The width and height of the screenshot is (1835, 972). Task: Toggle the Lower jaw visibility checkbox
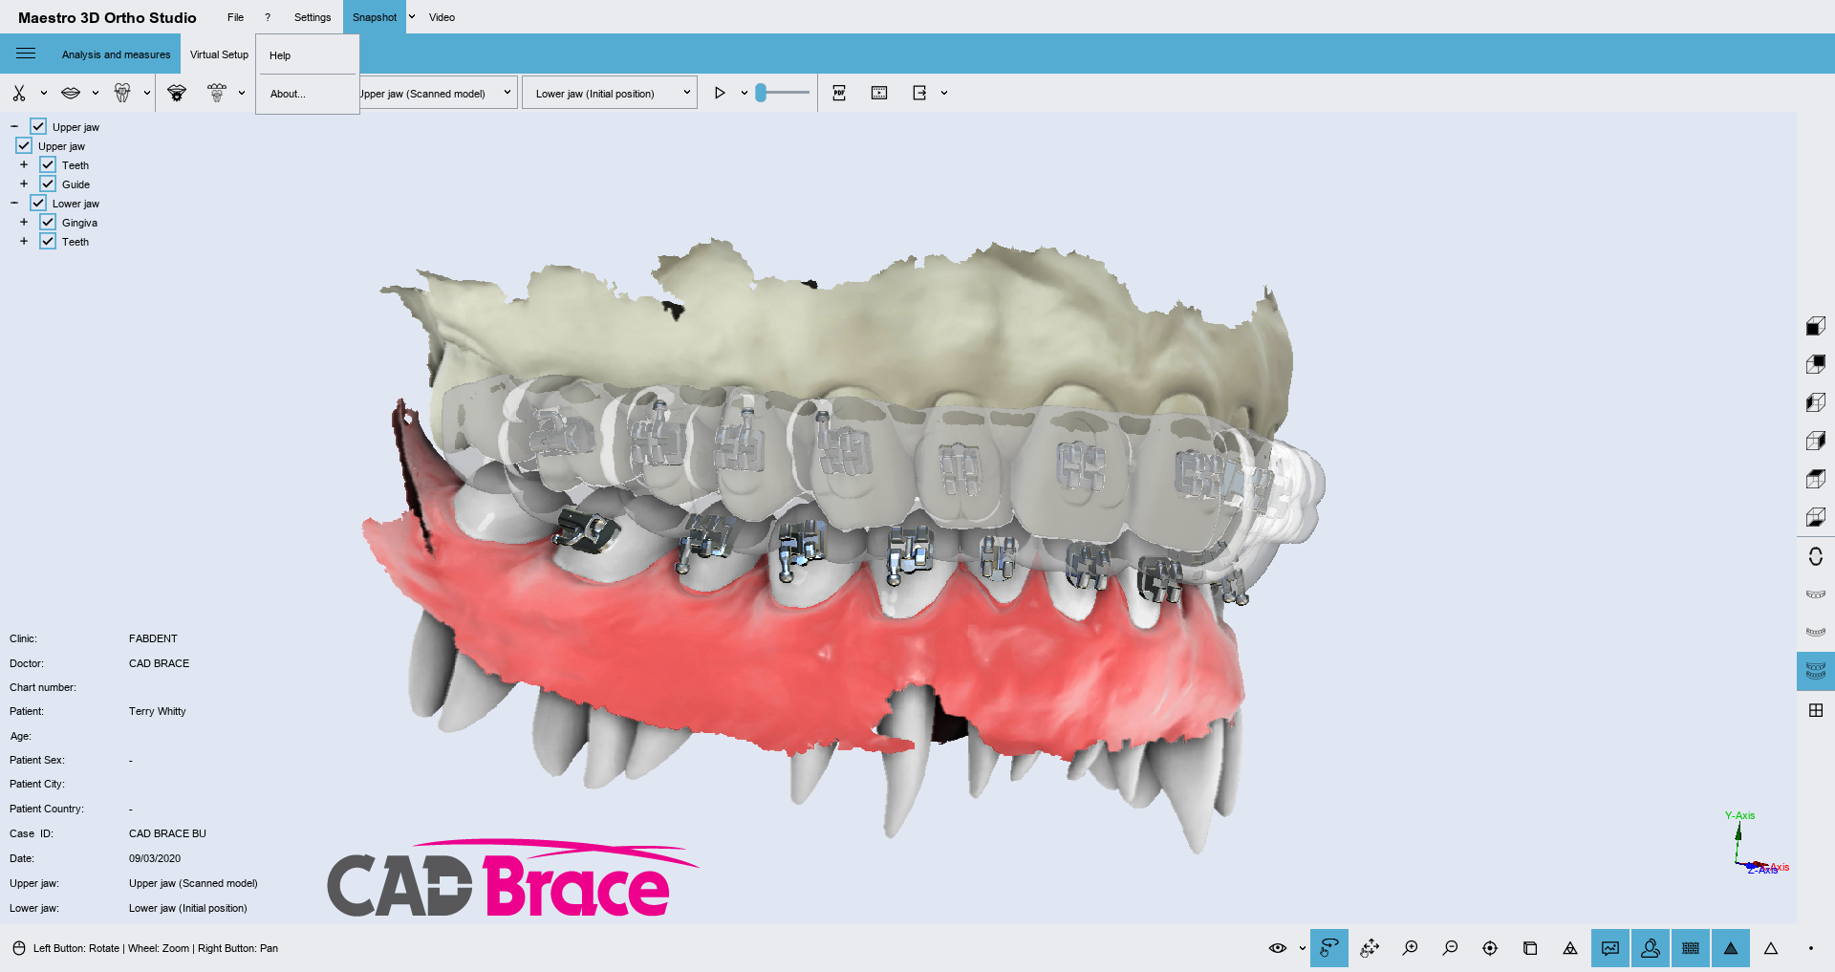point(38,204)
